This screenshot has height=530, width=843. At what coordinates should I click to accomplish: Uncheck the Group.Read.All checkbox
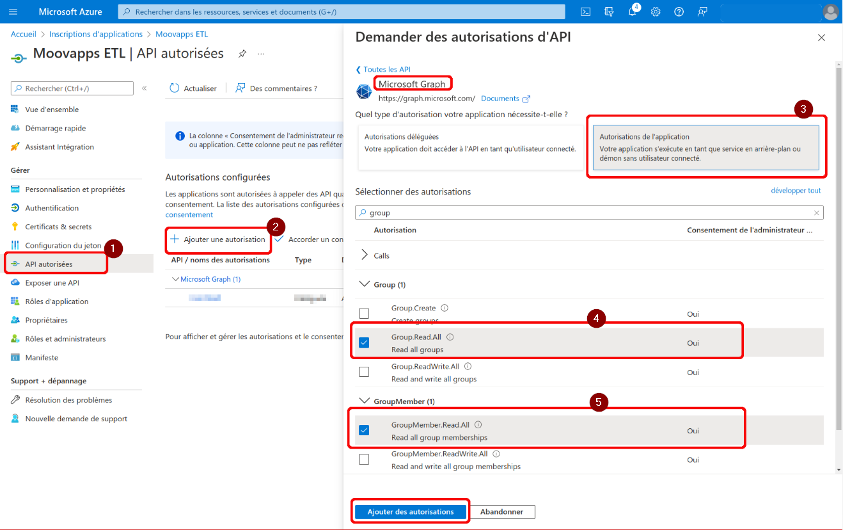[x=364, y=343]
